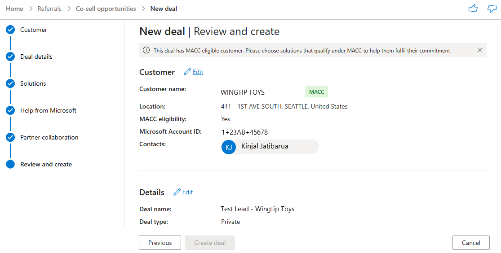Screen dimensions: 501x253
Task: Open the Edit link for Details section
Action: 187,192
